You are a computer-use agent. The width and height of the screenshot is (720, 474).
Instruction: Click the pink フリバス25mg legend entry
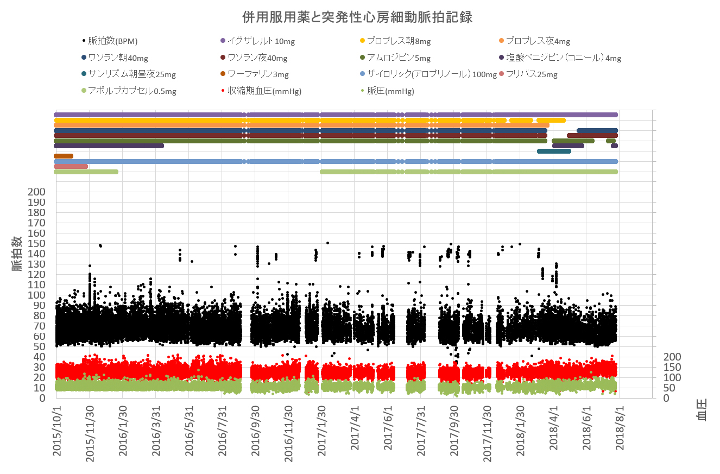coord(531,75)
